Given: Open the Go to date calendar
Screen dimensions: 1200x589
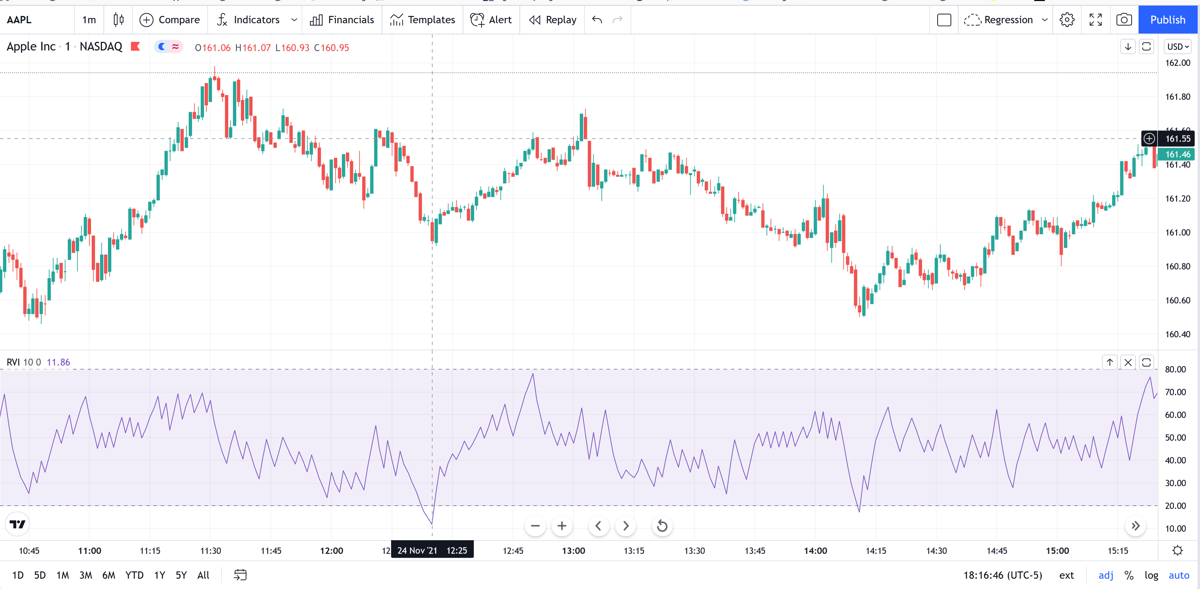Looking at the screenshot, I should pos(240,575).
